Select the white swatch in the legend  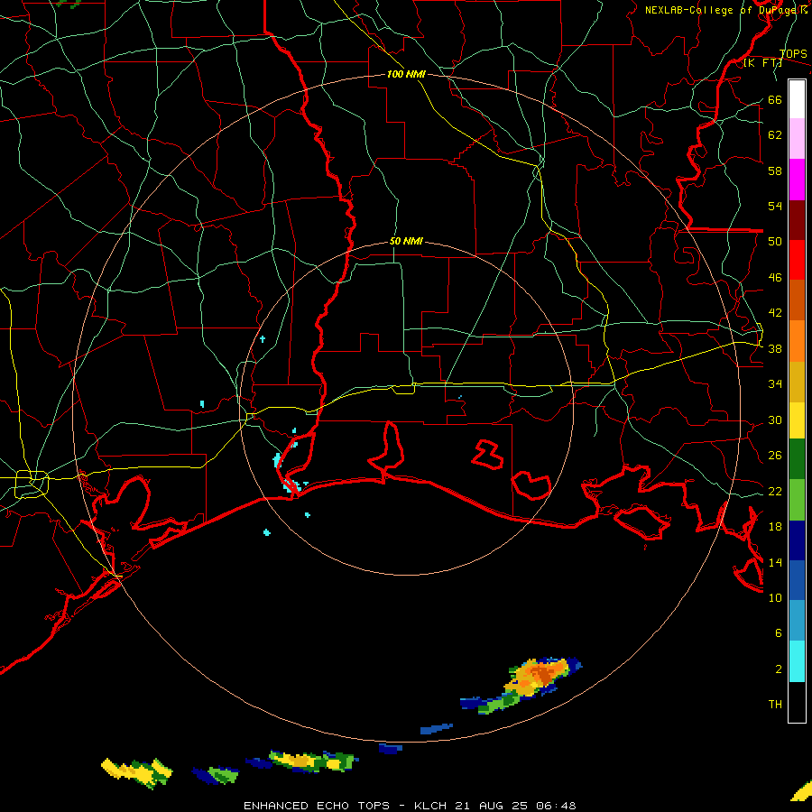point(797,99)
